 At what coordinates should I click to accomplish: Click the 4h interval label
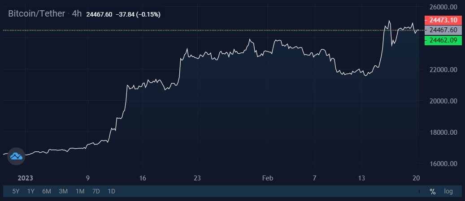point(77,13)
